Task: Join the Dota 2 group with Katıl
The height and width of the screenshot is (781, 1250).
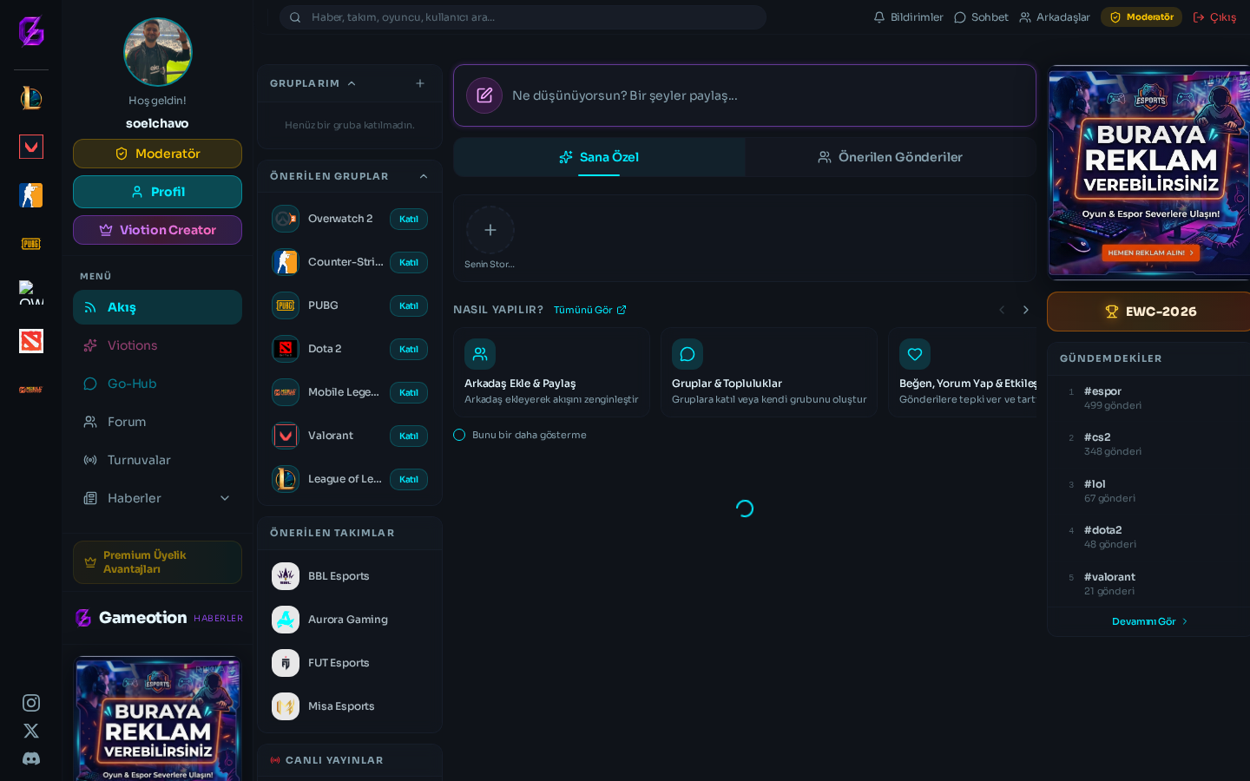Action: (x=409, y=349)
